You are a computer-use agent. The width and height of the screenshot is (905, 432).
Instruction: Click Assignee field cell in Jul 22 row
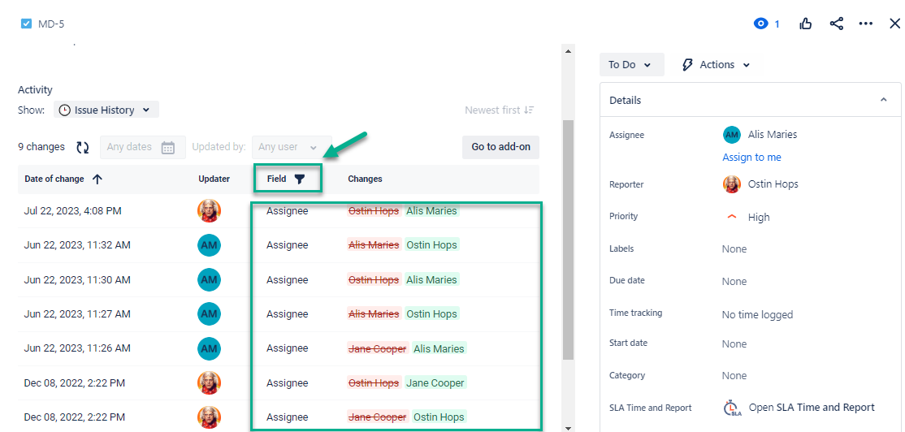coord(288,210)
